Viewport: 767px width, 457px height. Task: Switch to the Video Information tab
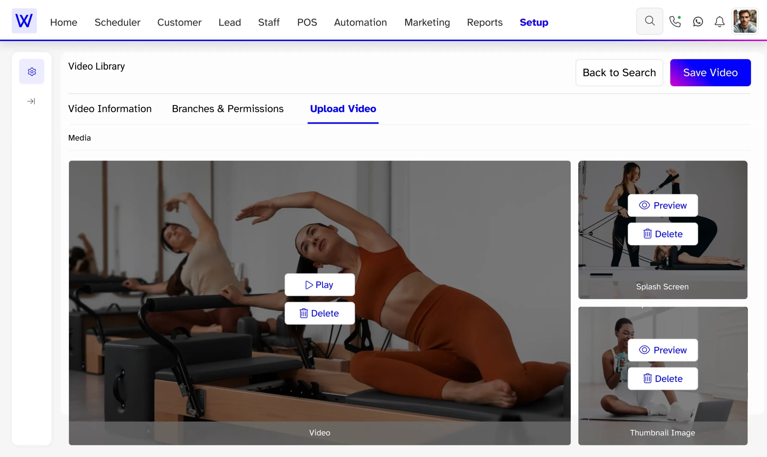pos(109,108)
